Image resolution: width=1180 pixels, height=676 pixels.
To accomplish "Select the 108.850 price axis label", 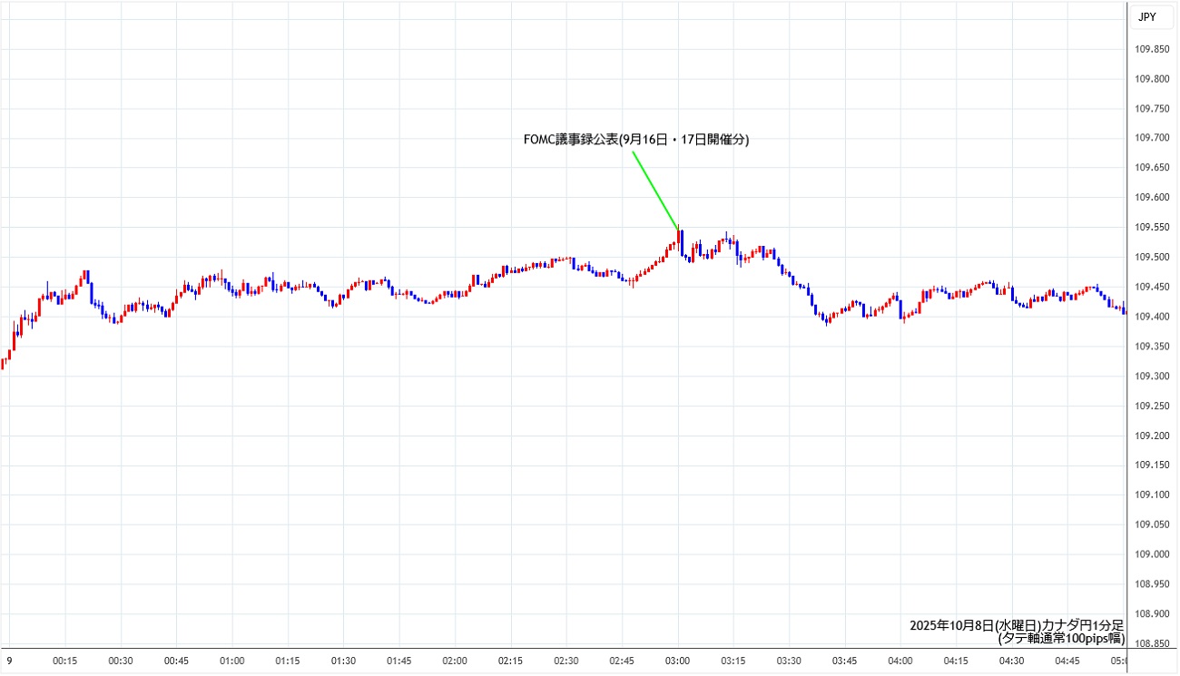I will pyautogui.click(x=1153, y=643).
